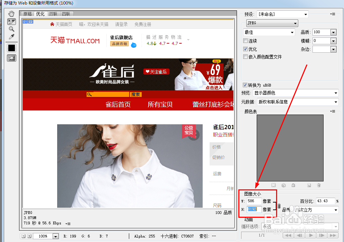Viewport: 344px width, 242px height.
Task: Switch to the 双联 tab
Action: [53, 14]
